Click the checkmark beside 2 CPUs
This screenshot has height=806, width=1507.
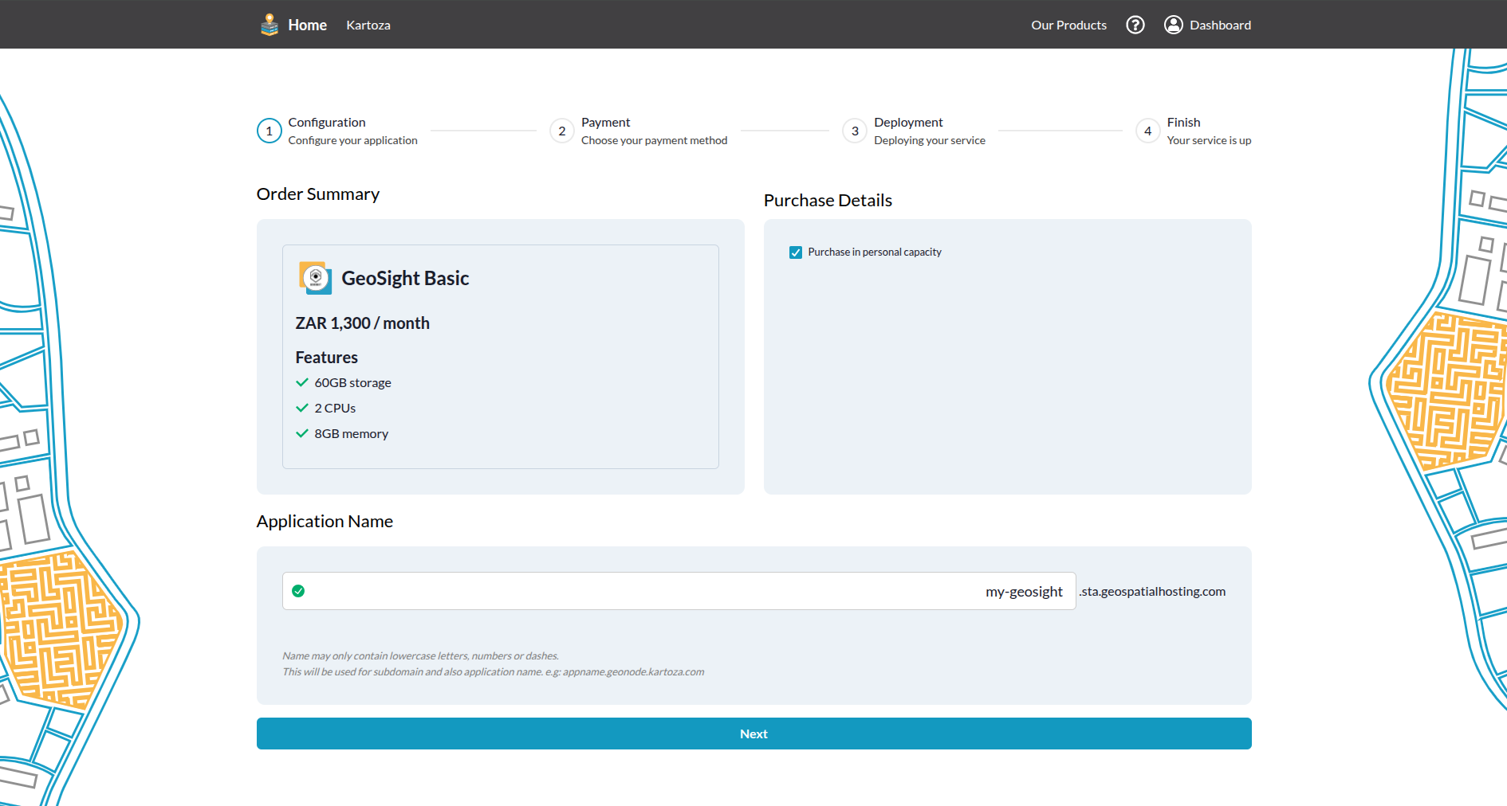(x=302, y=408)
